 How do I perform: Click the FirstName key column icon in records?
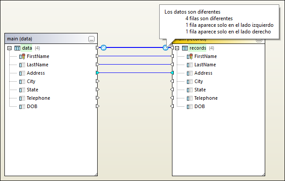coord(190,57)
